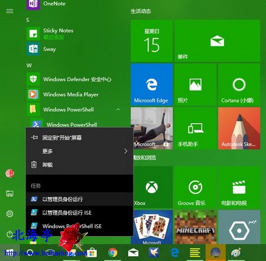Select Windows PowerShell ISE task

tap(80, 226)
